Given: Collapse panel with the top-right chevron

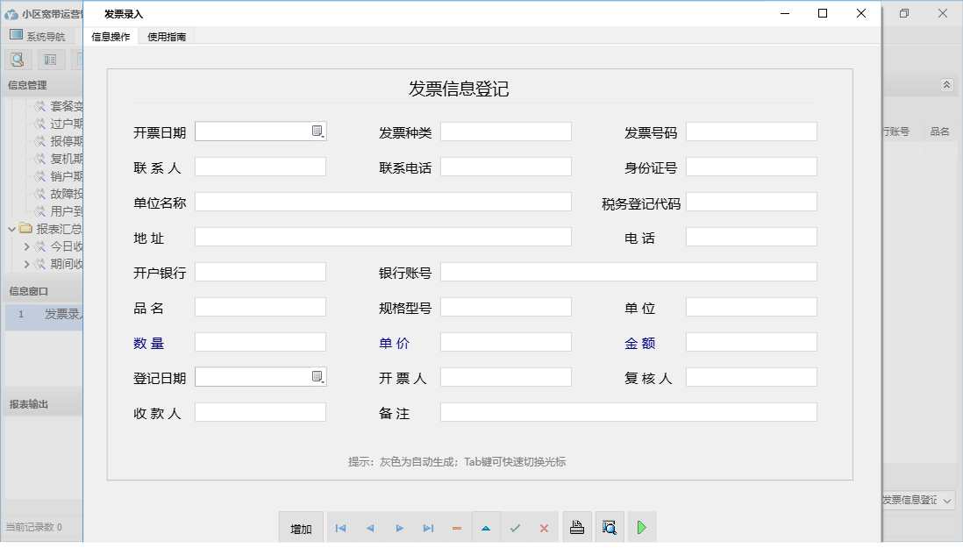Looking at the screenshot, I should tap(945, 85).
